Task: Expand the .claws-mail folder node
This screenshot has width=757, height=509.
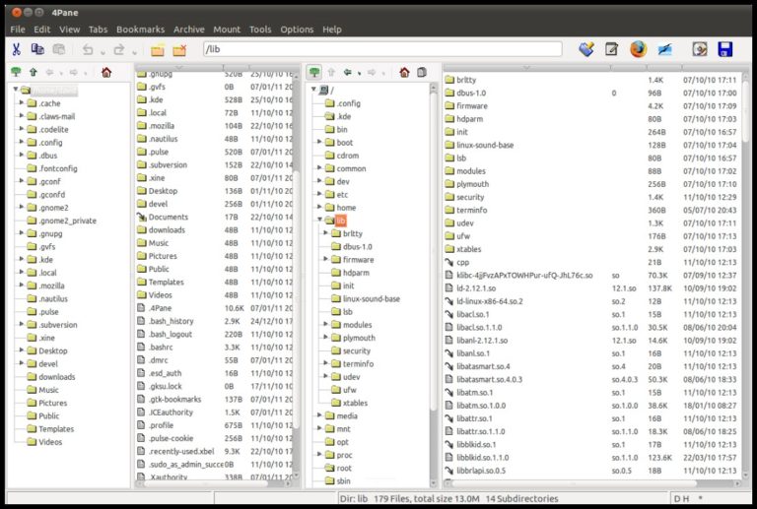Action: point(22,116)
